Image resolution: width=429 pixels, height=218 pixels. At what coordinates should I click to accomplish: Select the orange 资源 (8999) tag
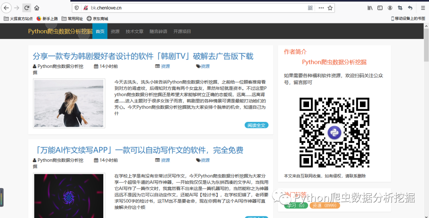(325, 205)
